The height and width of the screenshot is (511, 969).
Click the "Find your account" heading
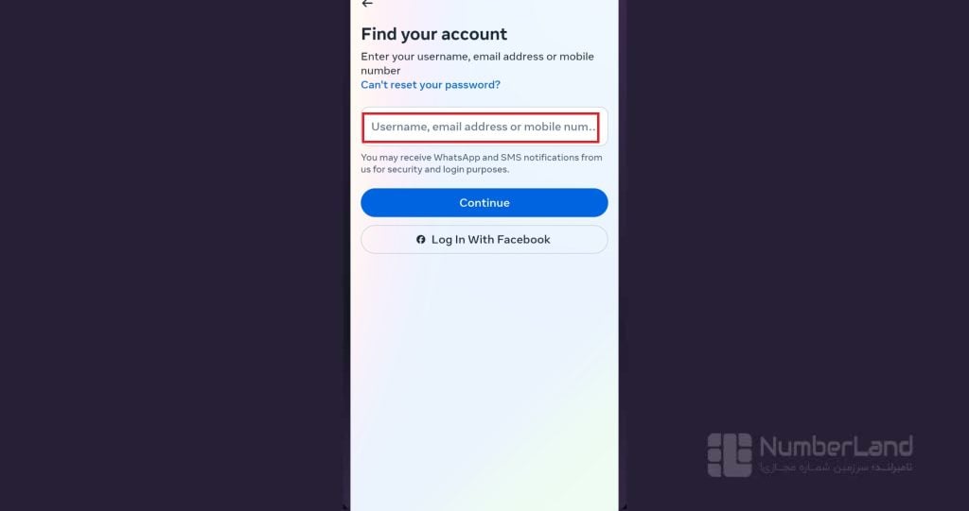[x=433, y=34]
